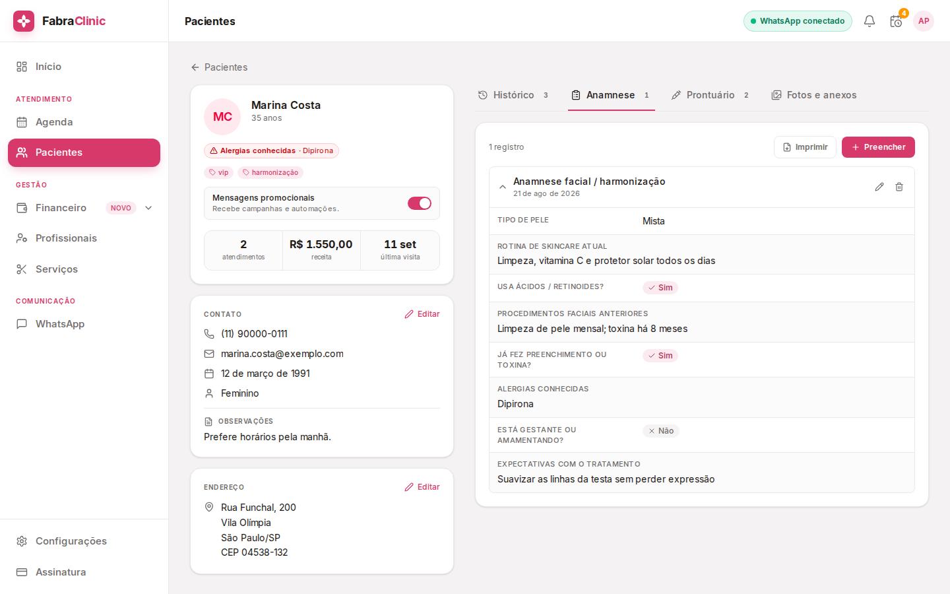Open Início in the sidebar
The image size is (950, 594).
pos(84,67)
